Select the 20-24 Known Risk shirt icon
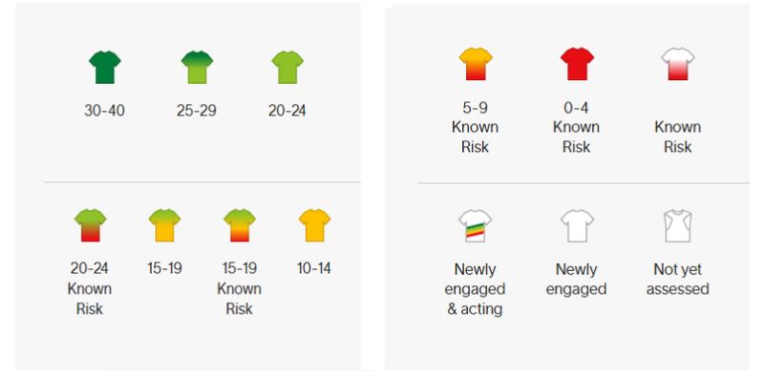The image size is (764, 377). pyautogui.click(x=90, y=225)
